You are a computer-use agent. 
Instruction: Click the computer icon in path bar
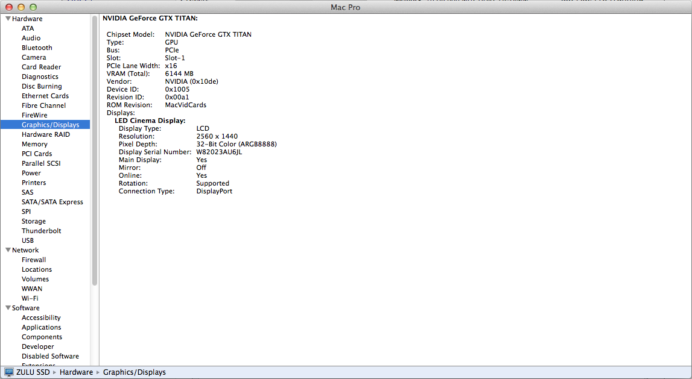coord(9,372)
